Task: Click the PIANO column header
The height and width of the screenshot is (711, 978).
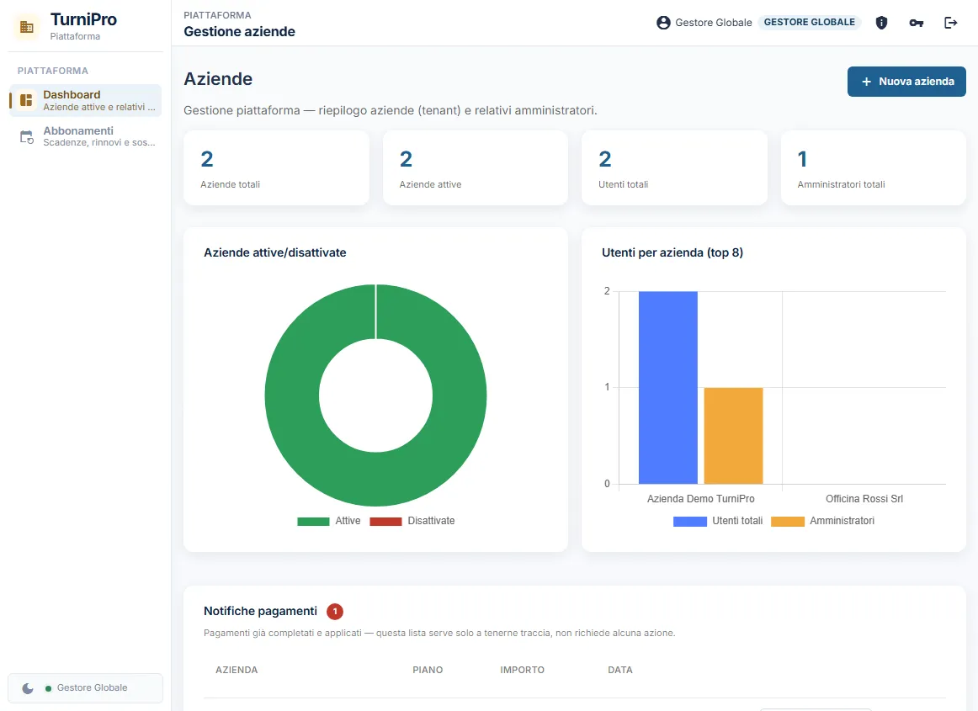Action: (428, 670)
